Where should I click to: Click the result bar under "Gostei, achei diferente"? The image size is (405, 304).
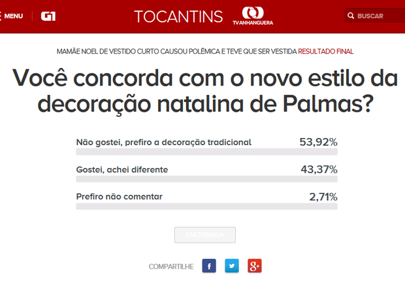coord(206,179)
